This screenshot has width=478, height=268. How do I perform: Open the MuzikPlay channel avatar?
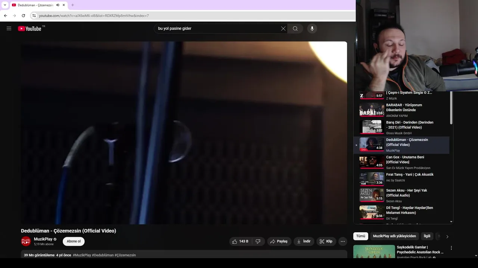tap(26, 241)
